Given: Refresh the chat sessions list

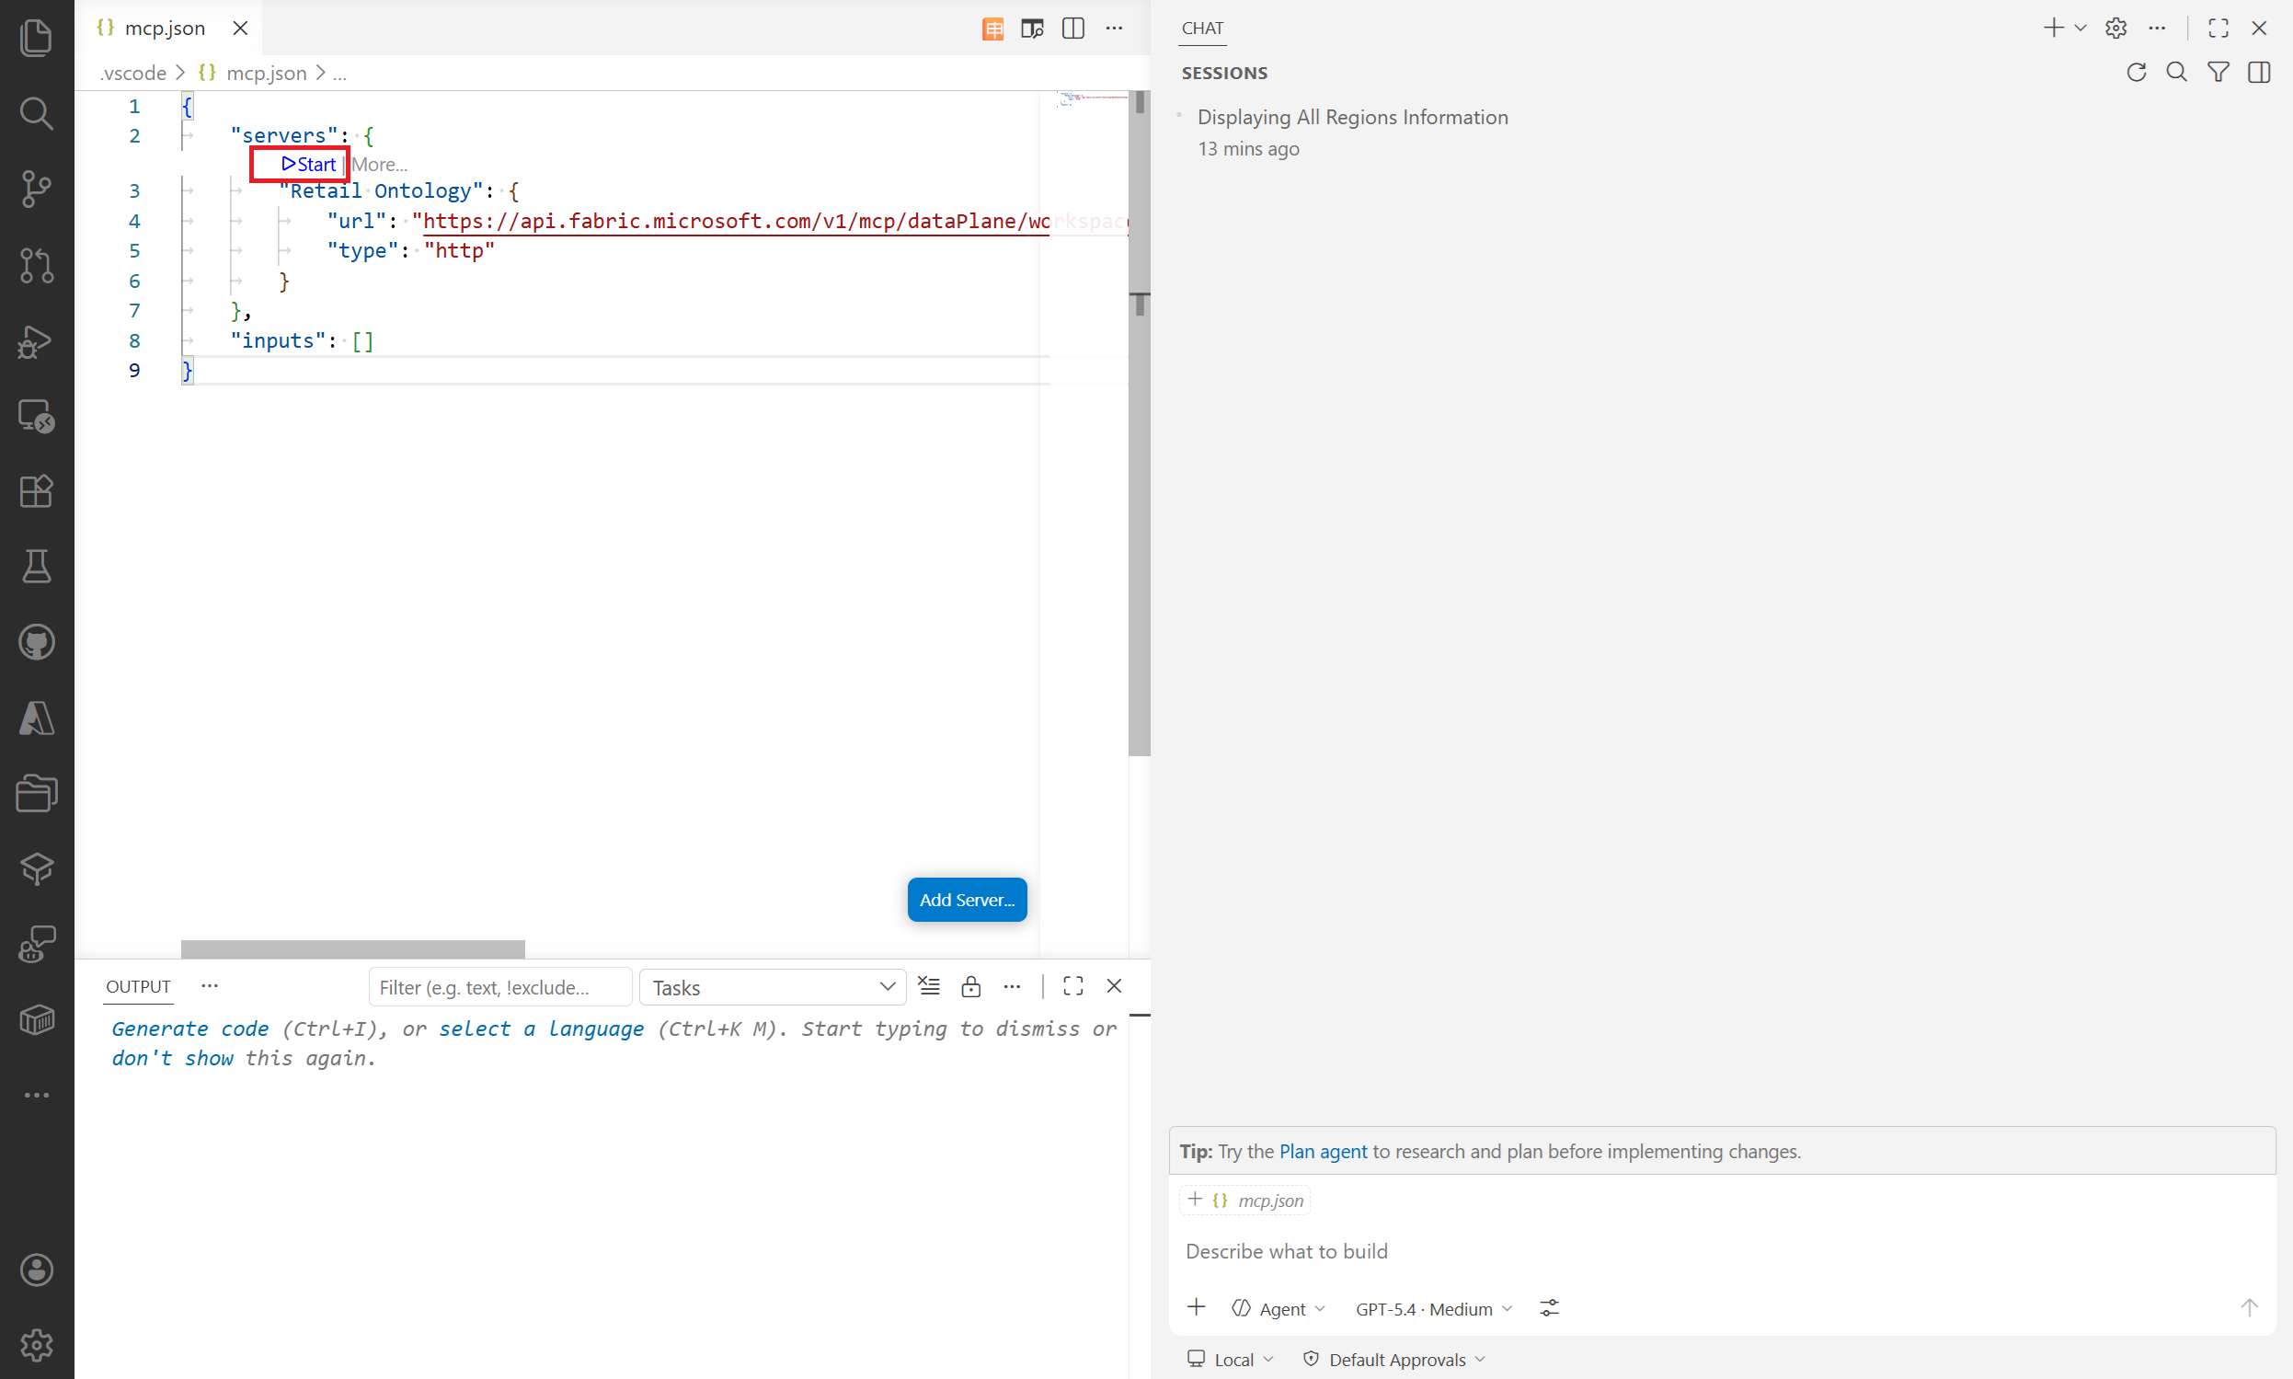Looking at the screenshot, I should pyautogui.click(x=2136, y=73).
